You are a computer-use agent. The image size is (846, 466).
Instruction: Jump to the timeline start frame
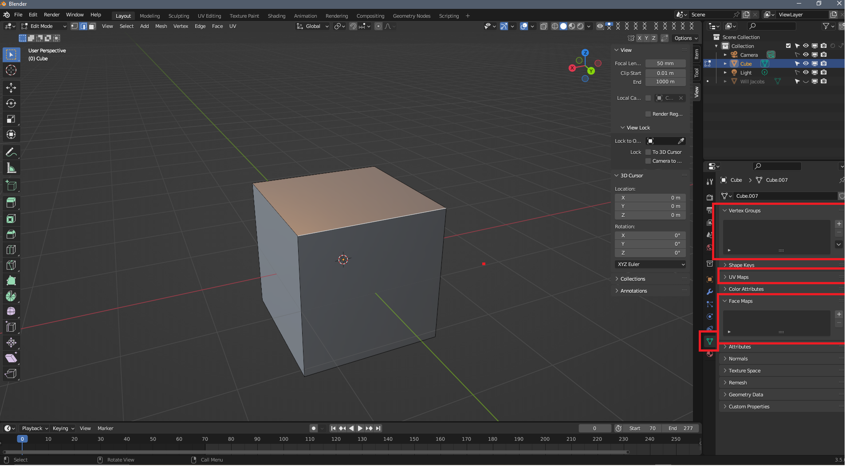tap(333, 428)
